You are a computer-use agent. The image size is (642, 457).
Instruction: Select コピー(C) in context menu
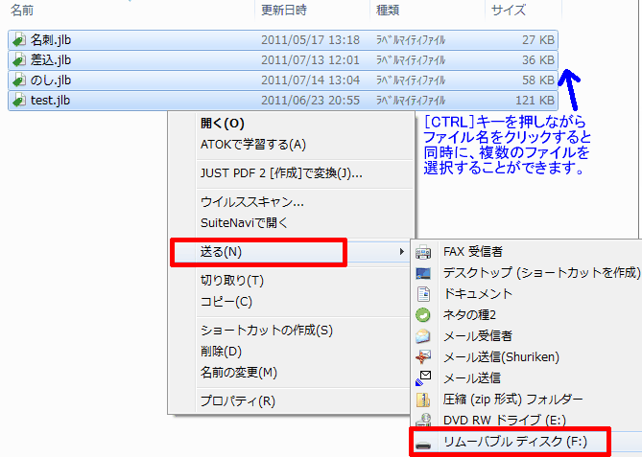click(x=226, y=302)
